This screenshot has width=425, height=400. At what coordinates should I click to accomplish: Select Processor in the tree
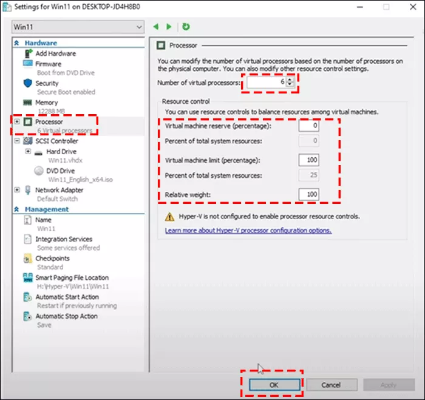[x=49, y=121]
